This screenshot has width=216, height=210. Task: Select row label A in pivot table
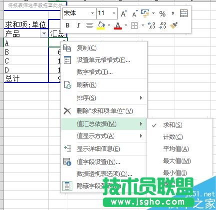pos(26,42)
